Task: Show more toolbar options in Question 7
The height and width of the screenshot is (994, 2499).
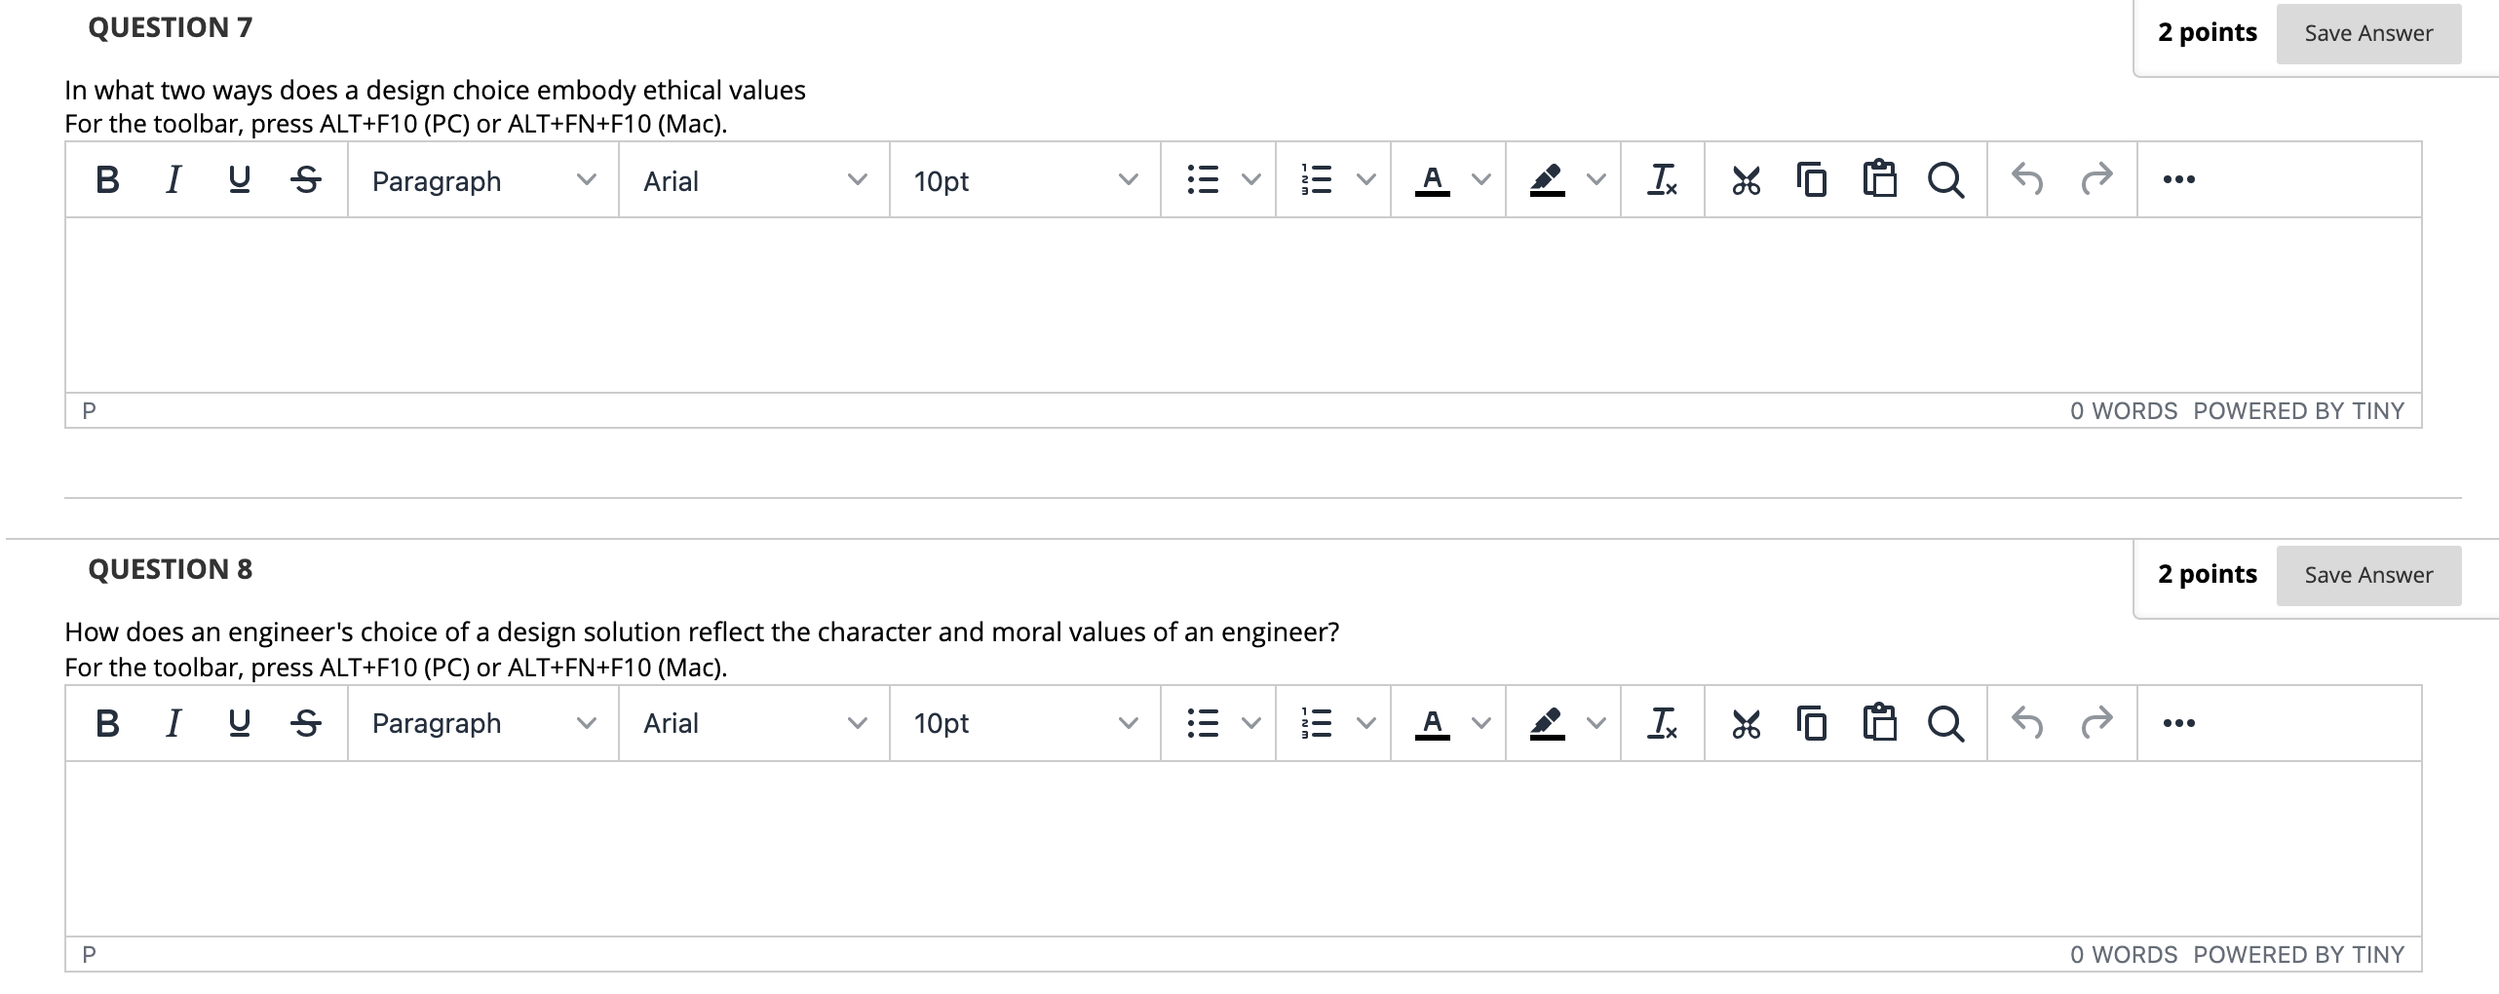Action: [x=2178, y=180]
